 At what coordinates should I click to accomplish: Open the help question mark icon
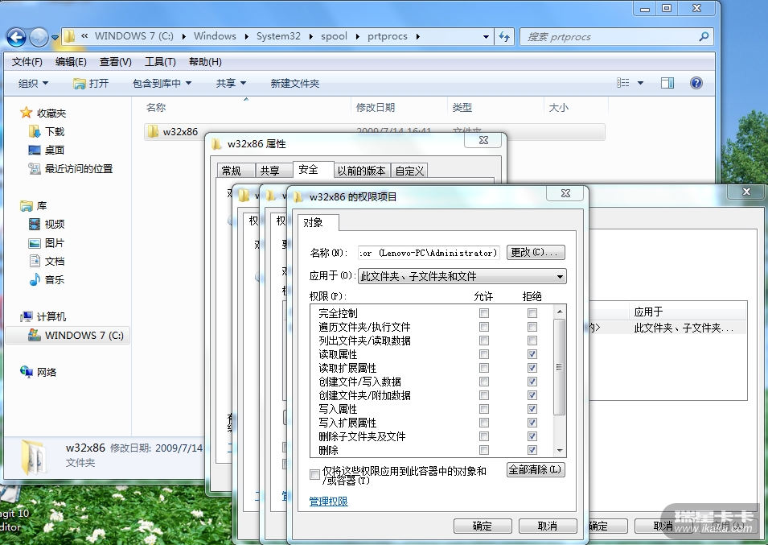tap(696, 83)
